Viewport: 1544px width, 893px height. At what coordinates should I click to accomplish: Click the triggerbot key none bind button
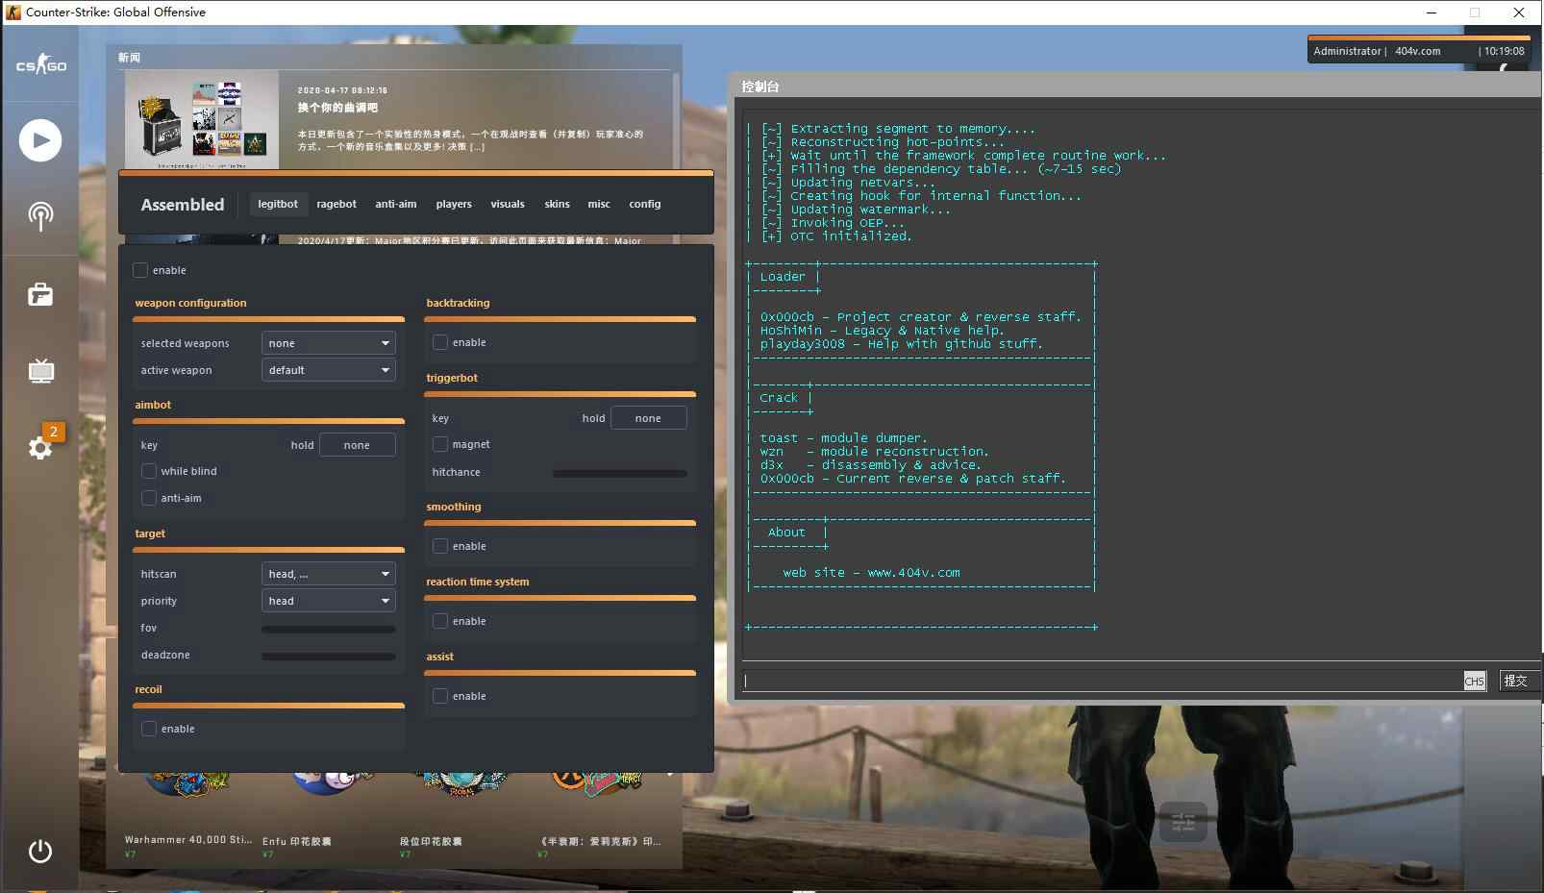[648, 418]
